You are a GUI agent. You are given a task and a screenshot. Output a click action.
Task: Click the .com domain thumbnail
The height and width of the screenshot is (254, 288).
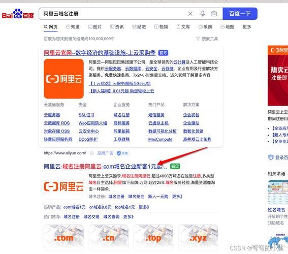63,237
